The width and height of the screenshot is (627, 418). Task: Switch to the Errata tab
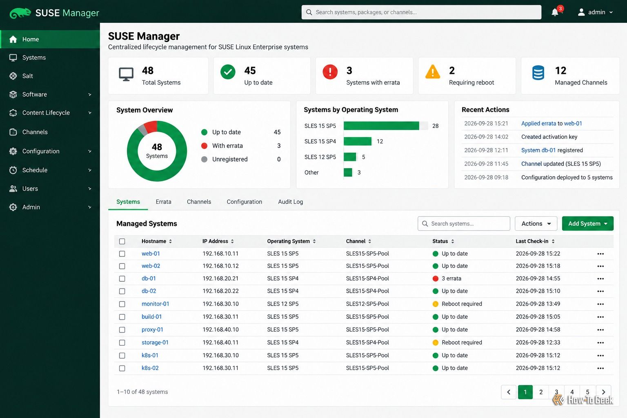[163, 202]
